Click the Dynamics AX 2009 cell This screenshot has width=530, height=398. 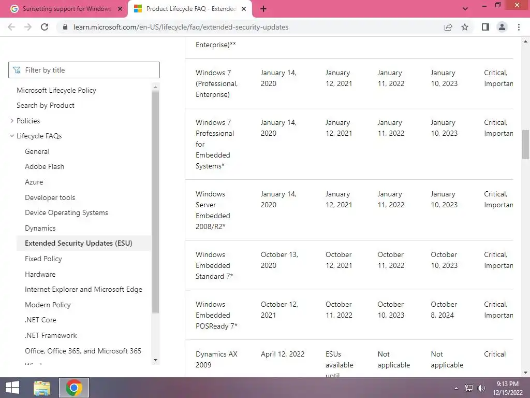[x=216, y=360]
